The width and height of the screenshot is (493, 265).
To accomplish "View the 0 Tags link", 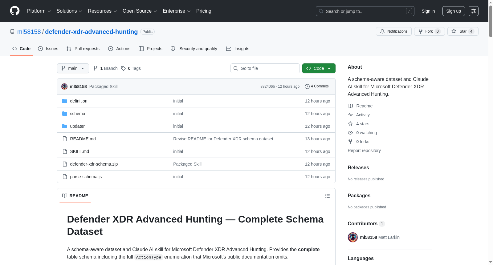I will 131,68.
